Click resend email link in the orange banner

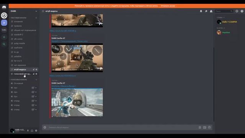pos(168,6)
